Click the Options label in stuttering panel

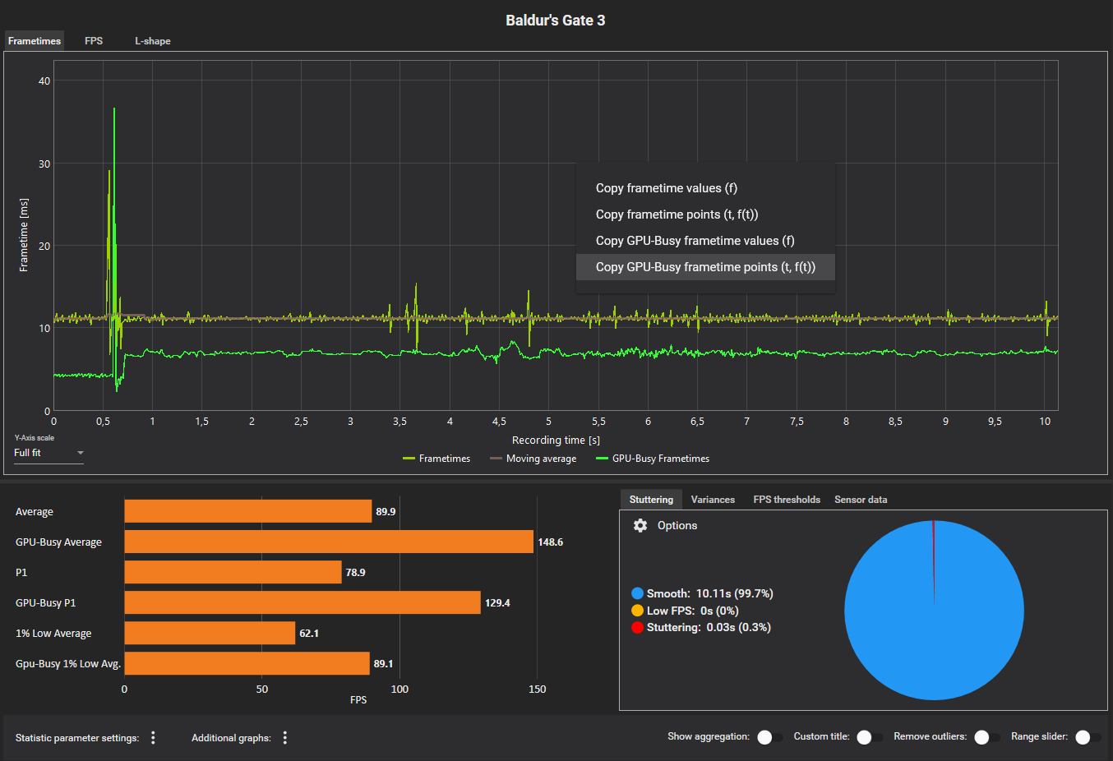677,525
